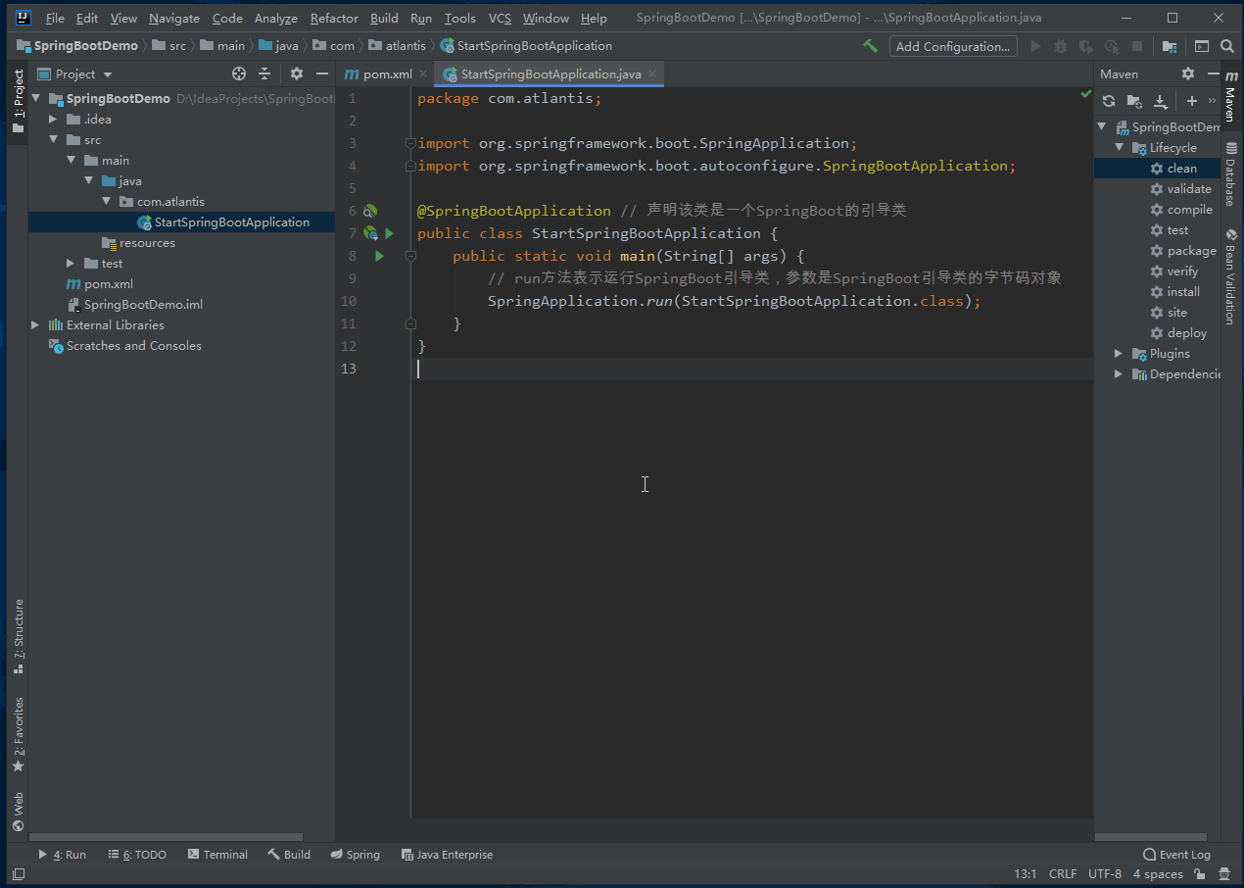Expand the .idea folder
The width and height of the screenshot is (1244, 888).
click(x=53, y=120)
